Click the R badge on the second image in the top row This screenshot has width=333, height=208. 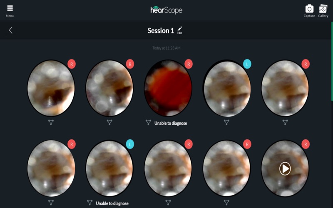point(130,64)
